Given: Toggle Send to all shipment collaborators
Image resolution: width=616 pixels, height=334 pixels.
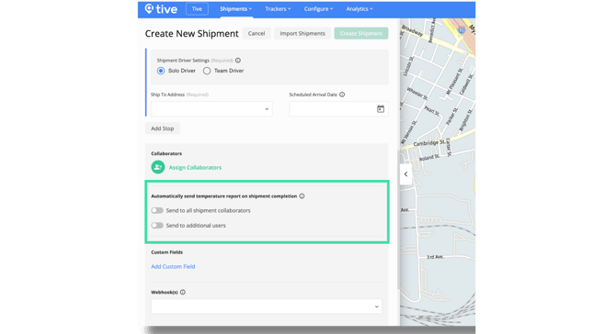Looking at the screenshot, I should click(x=157, y=210).
